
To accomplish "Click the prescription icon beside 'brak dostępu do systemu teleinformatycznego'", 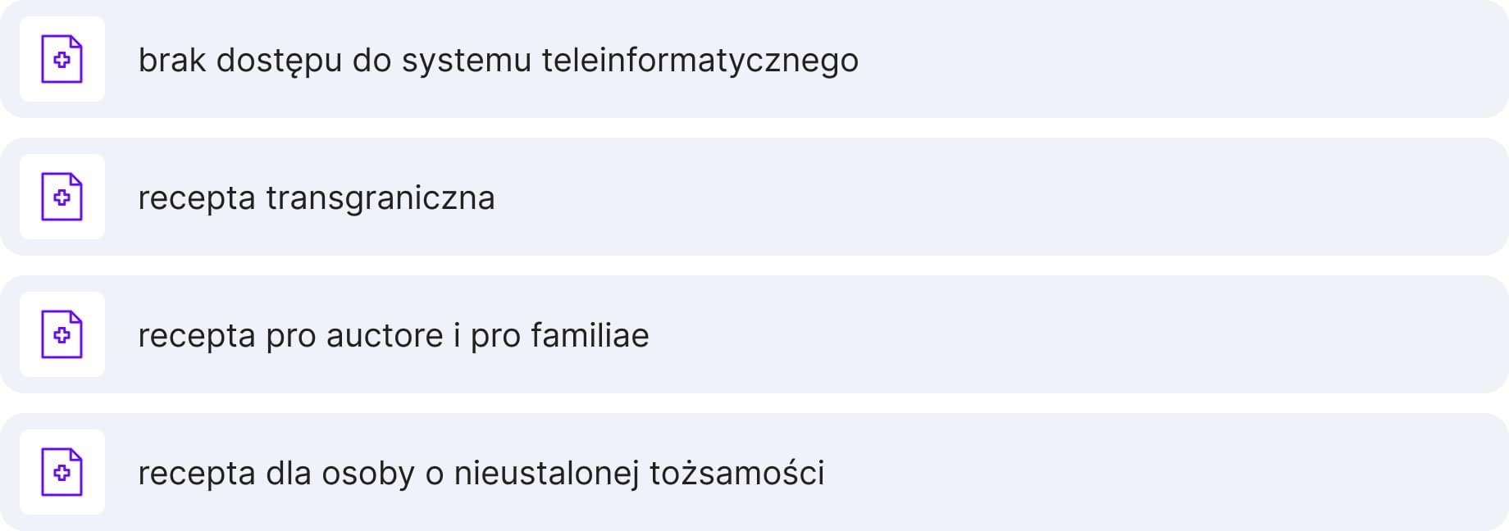I will (x=62, y=59).
